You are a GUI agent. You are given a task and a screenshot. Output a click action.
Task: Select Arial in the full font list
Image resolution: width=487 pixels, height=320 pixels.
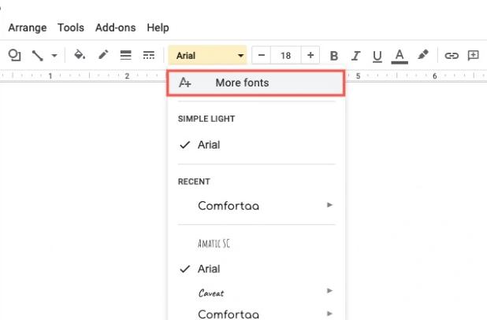(256, 269)
